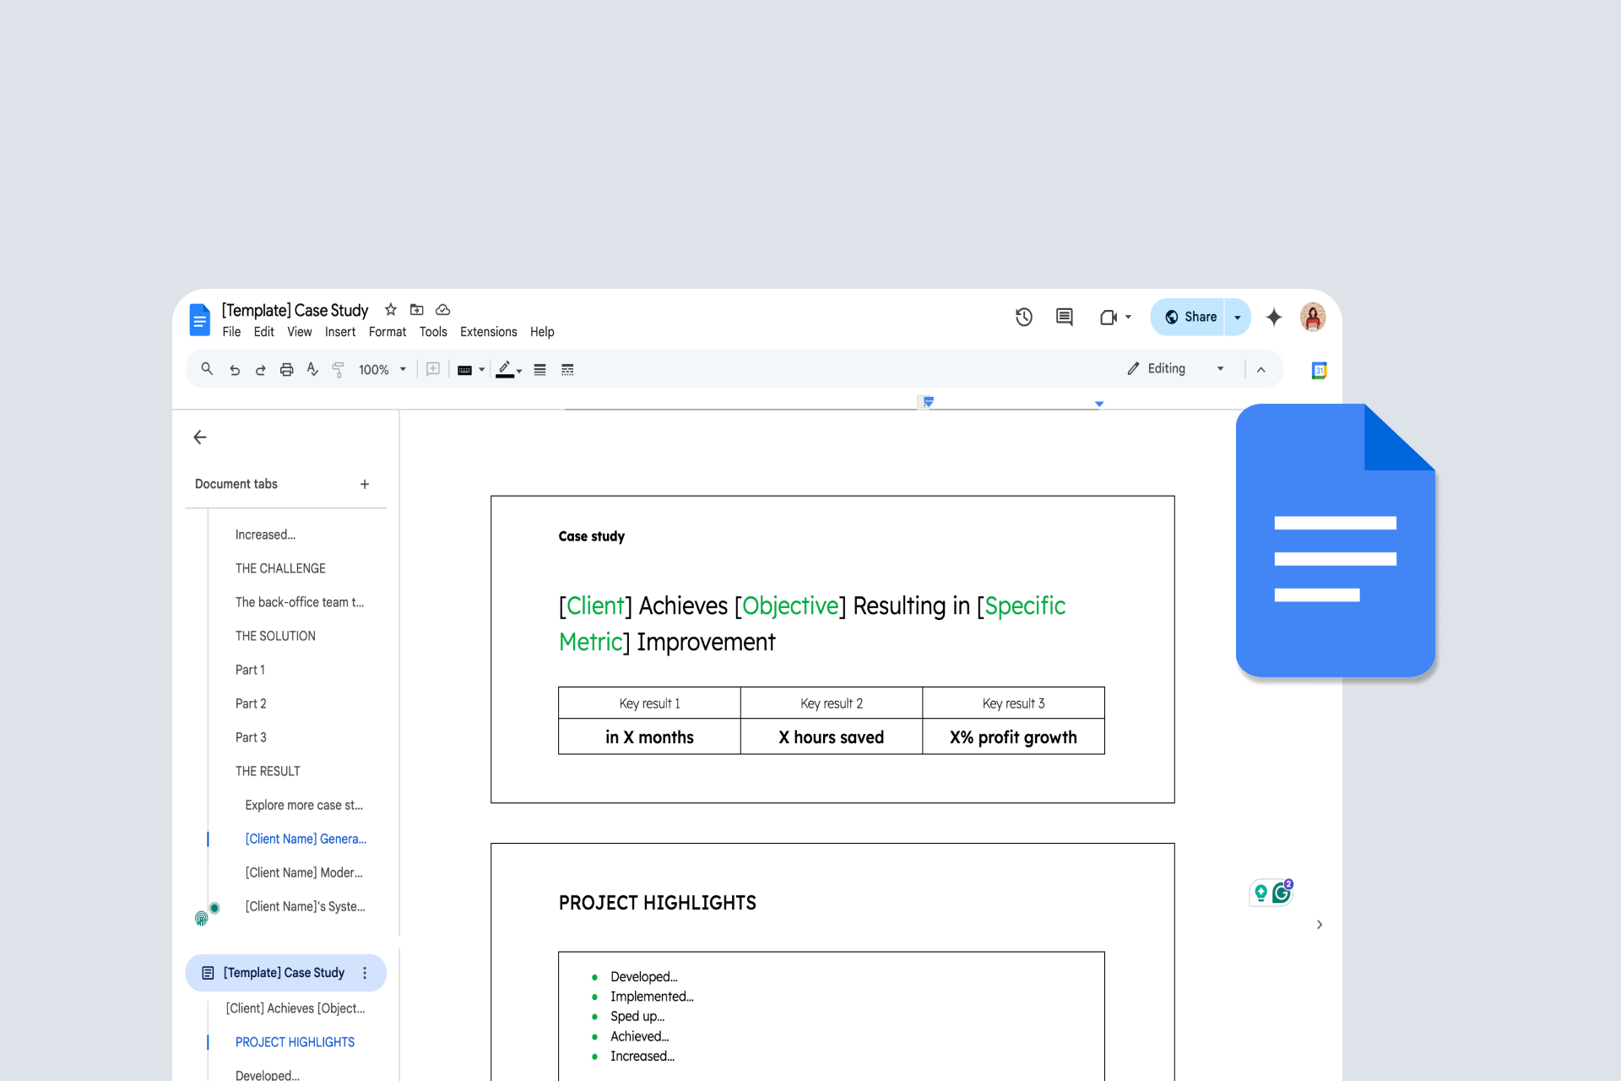The image size is (1621, 1081).
Task: Open Template Case Study tab options
Action: (x=365, y=973)
